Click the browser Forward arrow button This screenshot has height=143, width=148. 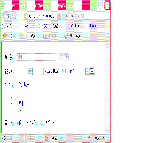[13, 16]
